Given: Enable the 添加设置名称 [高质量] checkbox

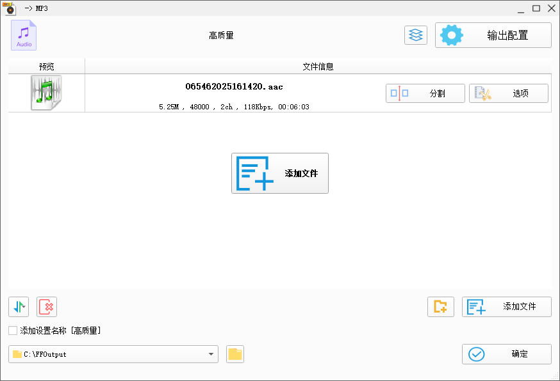Looking at the screenshot, I should point(11,330).
